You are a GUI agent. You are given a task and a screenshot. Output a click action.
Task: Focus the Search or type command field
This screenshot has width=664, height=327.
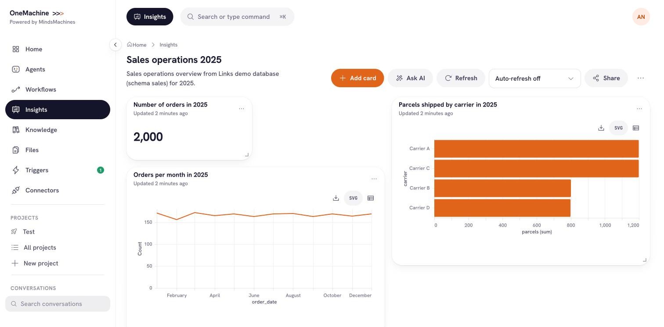(237, 17)
